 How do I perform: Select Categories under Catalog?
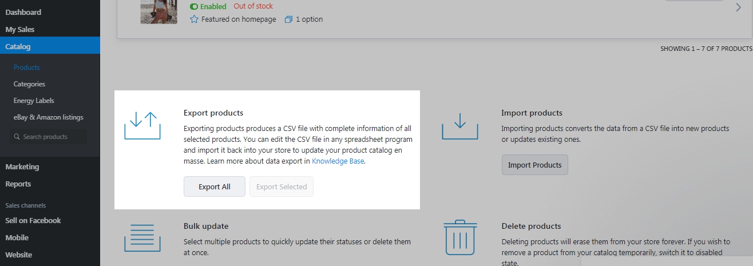coord(29,84)
